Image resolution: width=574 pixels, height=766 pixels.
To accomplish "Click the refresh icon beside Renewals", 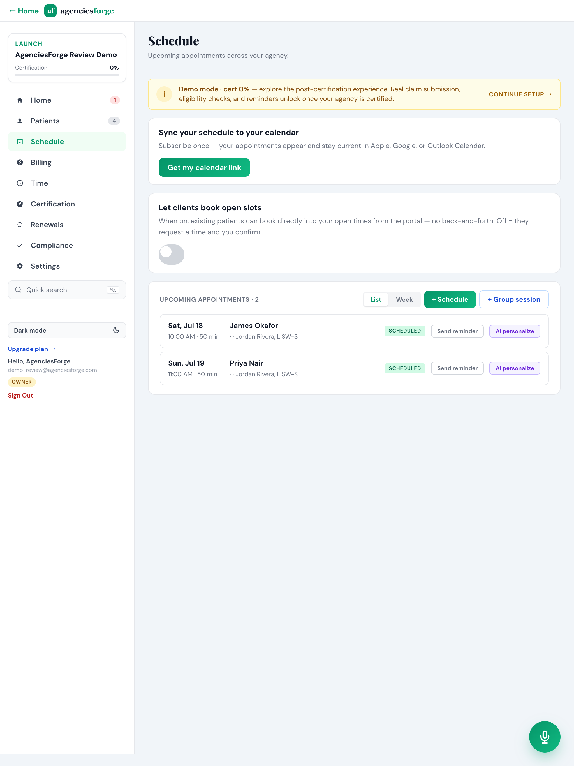I will pyautogui.click(x=20, y=225).
